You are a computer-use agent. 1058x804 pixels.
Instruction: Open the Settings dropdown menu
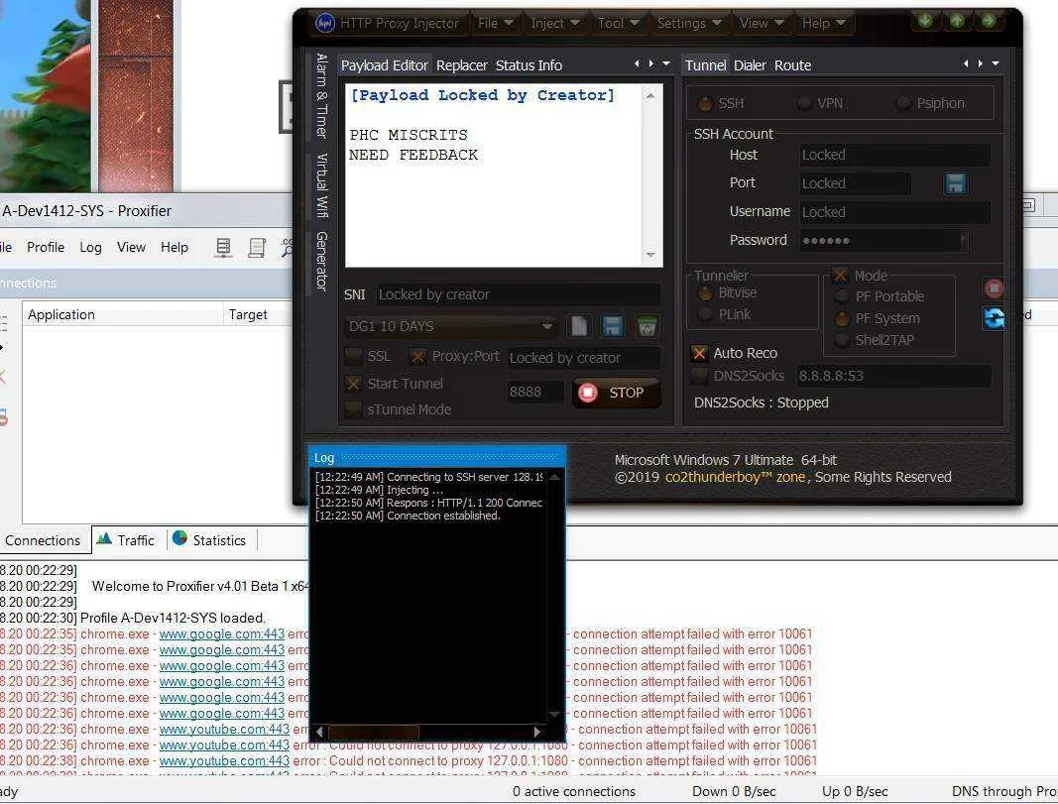click(x=689, y=23)
